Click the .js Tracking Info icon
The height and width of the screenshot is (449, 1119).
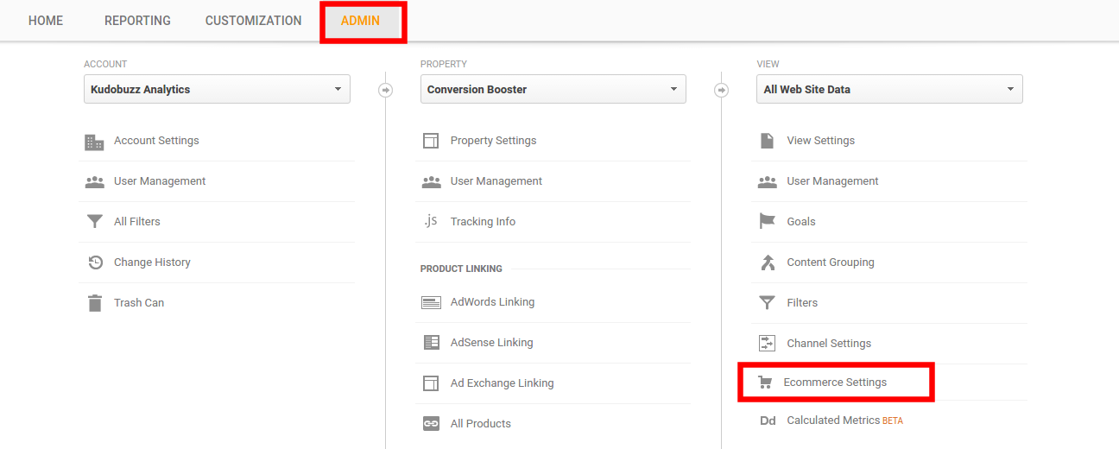(x=431, y=221)
